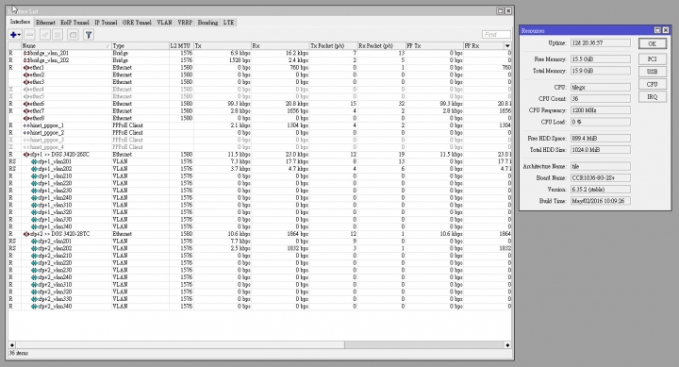Select the sfp+1_vlan240 row
The image size is (679, 367).
tap(260, 197)
